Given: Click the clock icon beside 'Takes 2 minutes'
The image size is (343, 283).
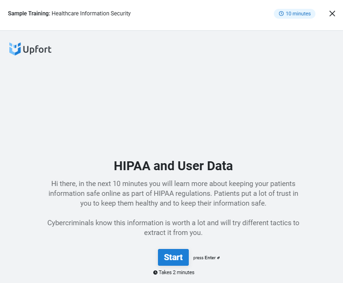Looking at the screenshot, I should coord(155,272).
